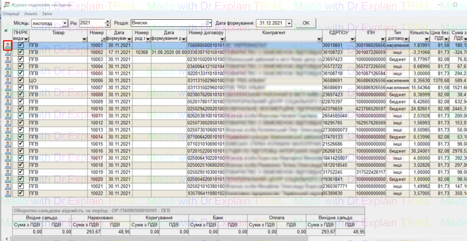
Task: Click the small grid corner icon above row icons
Action: coord(6,31)
